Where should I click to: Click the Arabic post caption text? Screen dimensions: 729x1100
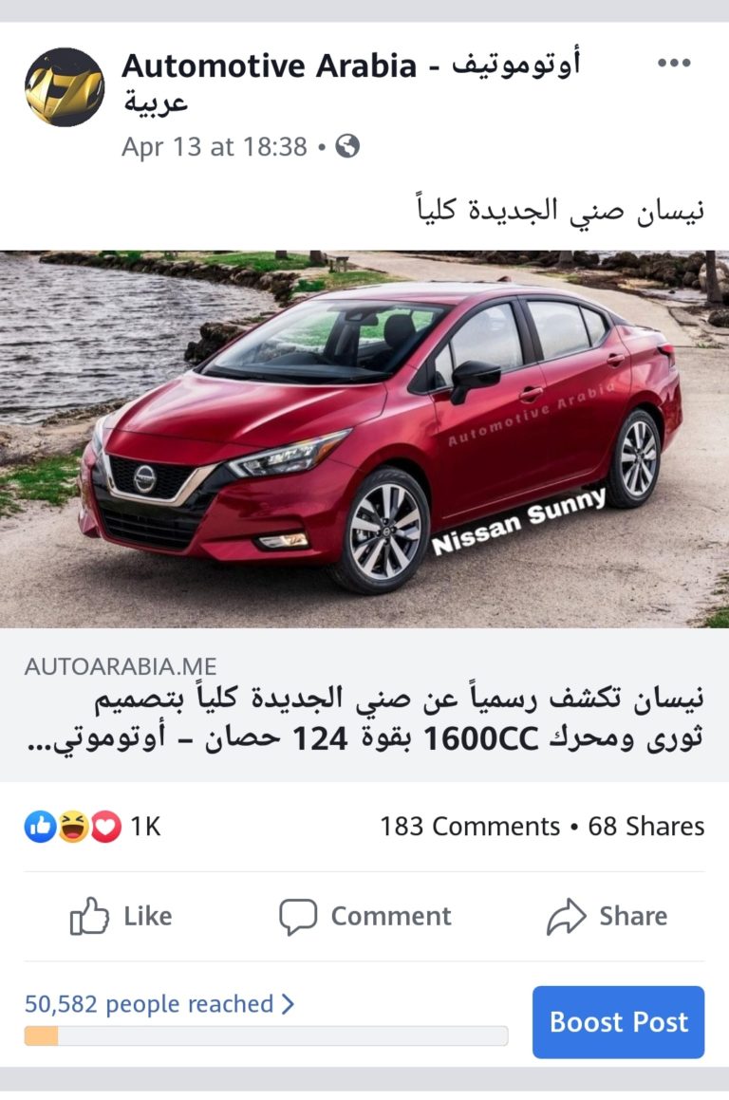560,209
